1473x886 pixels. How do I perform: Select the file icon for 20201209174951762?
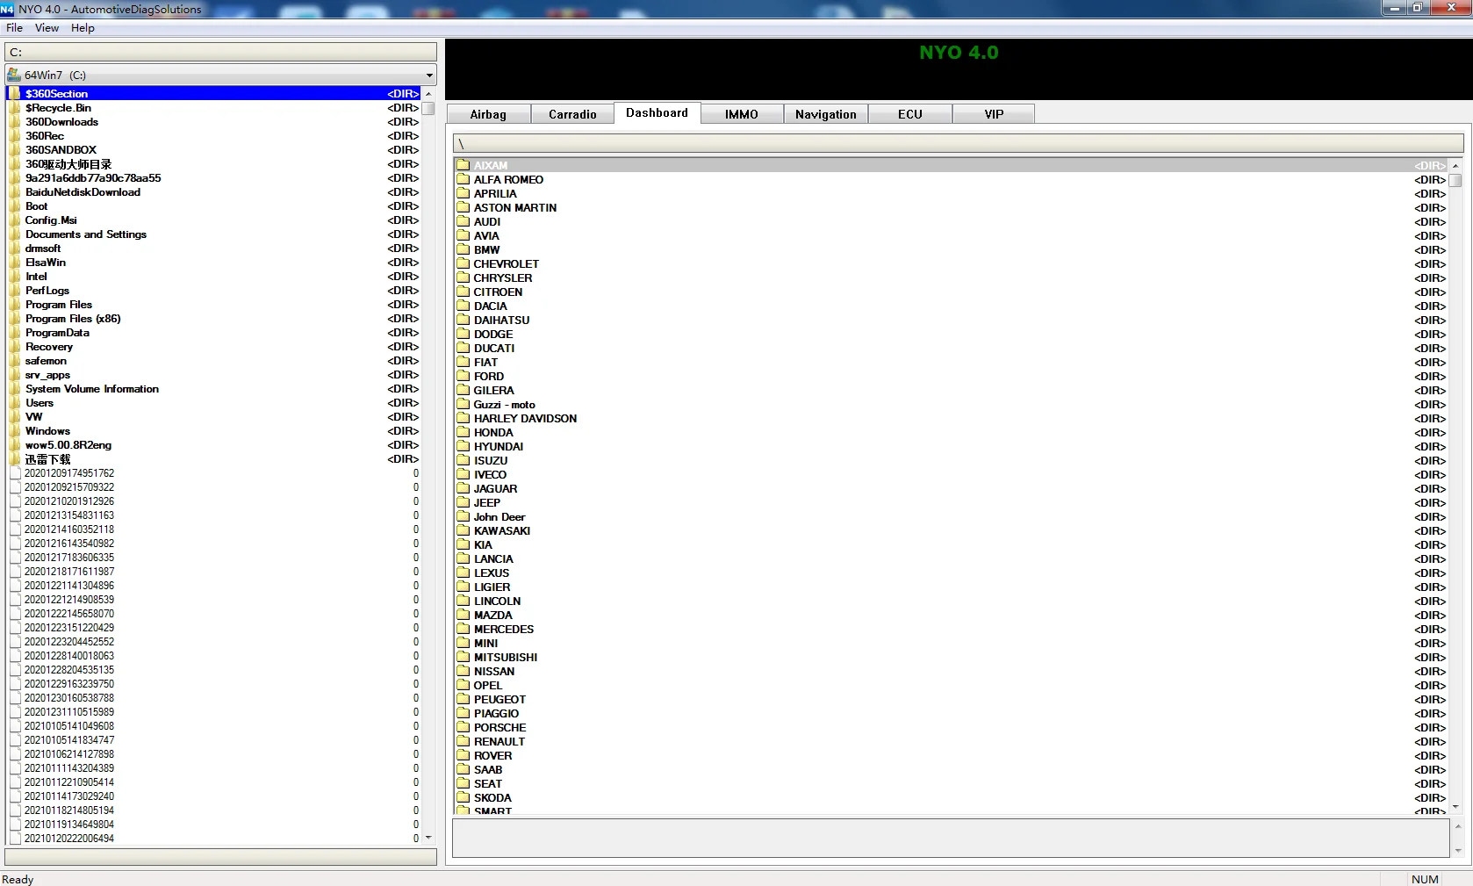[x=15, y=473]
